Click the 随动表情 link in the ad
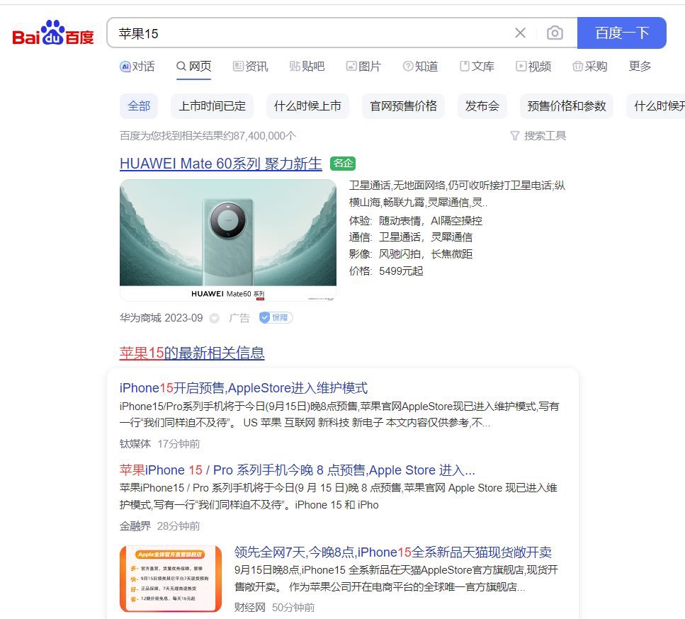The image size is (685, 619). pos(400,220)
